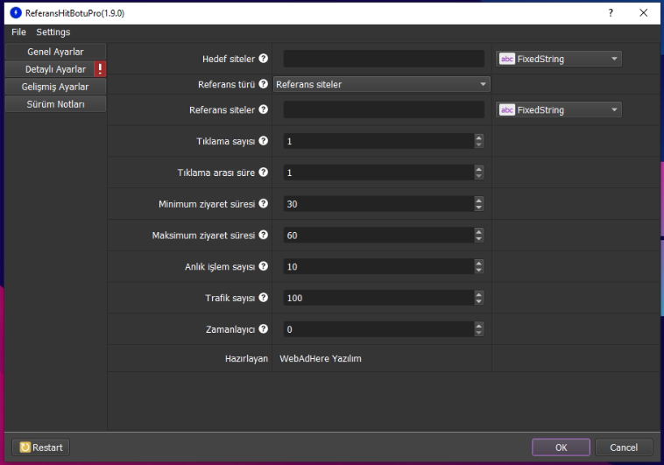The image size is (664, 465).
Task: Click the Restart button
Action: (x=41, y=447)
